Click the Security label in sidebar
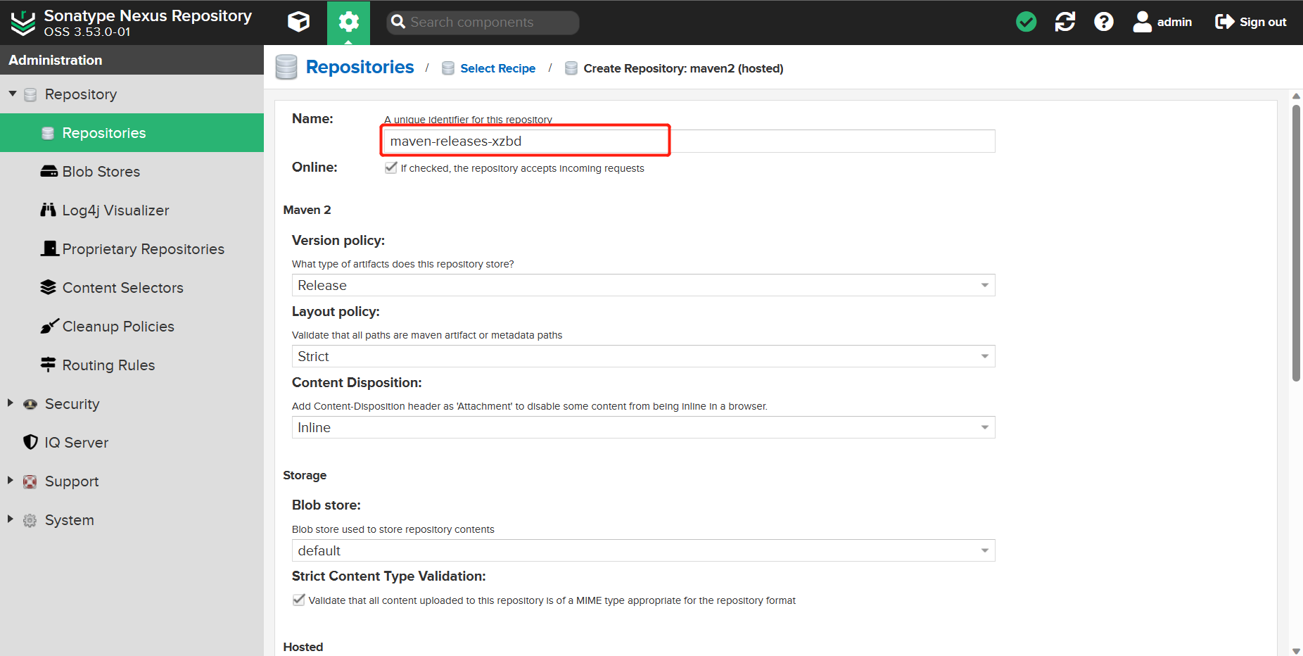1303x656 pixels. (x=72, y=404)
